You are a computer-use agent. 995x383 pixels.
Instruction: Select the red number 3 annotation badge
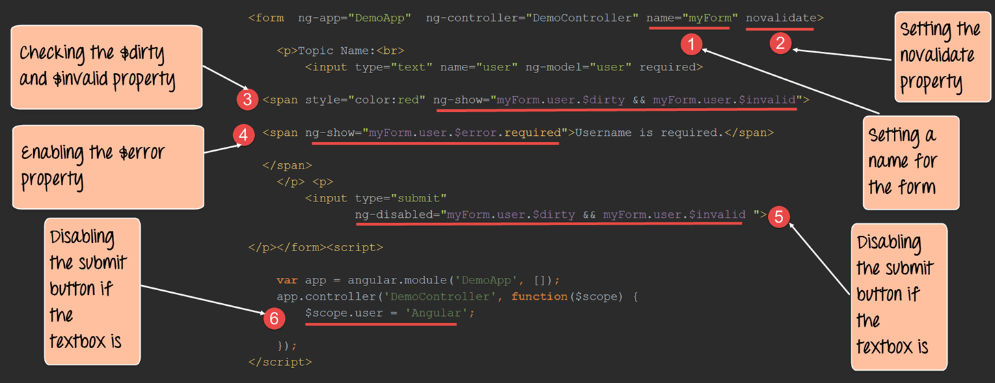pos(247,100)
